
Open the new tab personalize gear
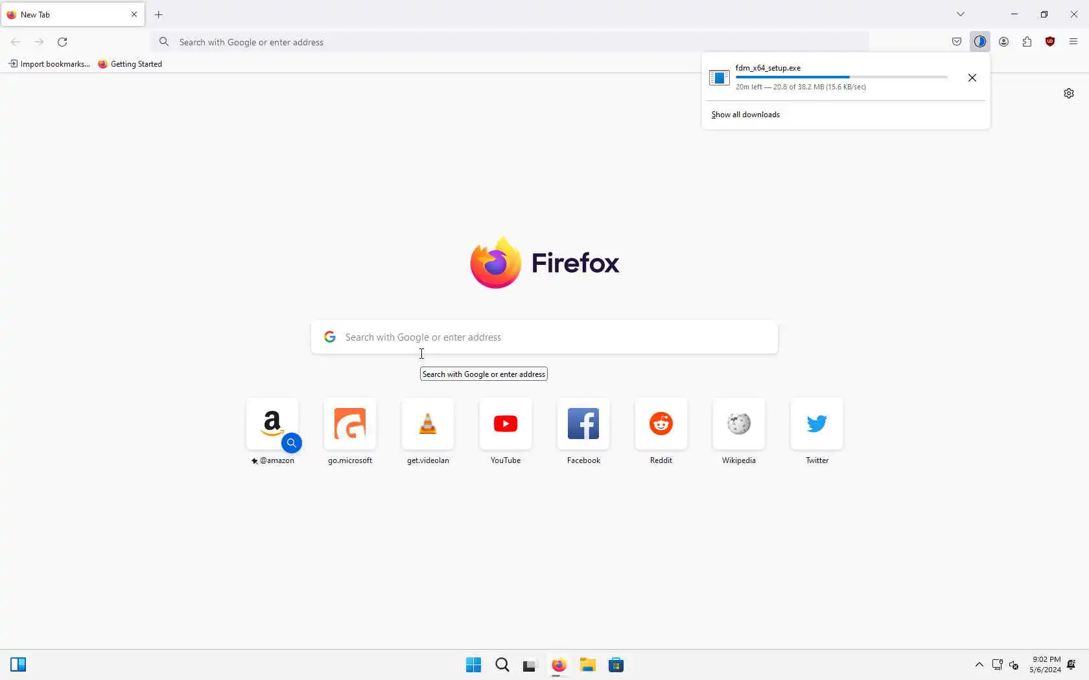pyautogui.click(x=1069, y=93)
